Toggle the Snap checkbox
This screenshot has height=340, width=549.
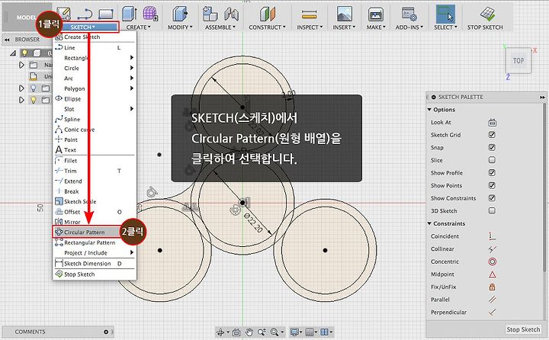pyautogui.click(x=492, y=147)
